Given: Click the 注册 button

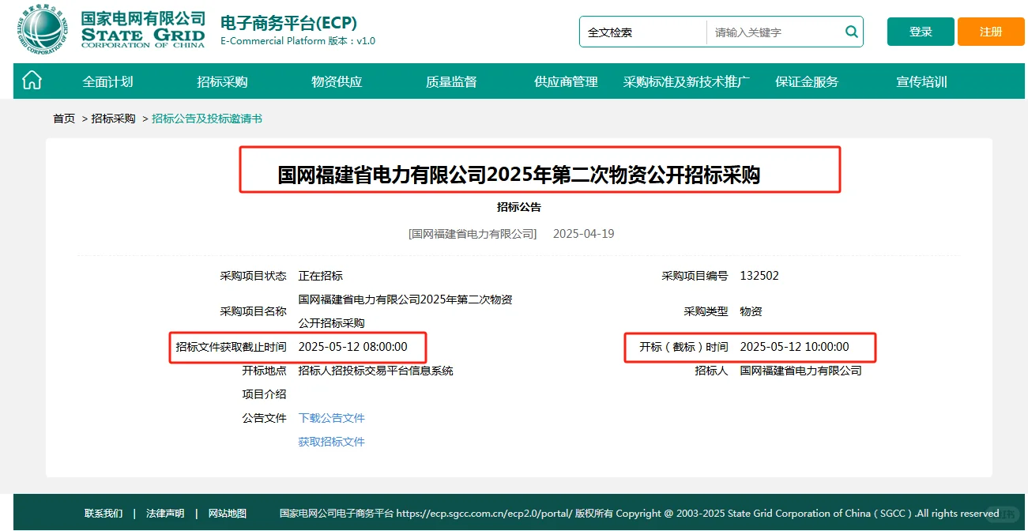Looking at the screenshot, I should 990,32.
